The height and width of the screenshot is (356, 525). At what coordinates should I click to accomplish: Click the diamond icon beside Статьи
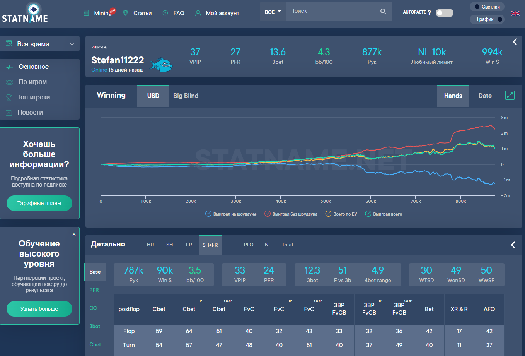click(125, 13)
